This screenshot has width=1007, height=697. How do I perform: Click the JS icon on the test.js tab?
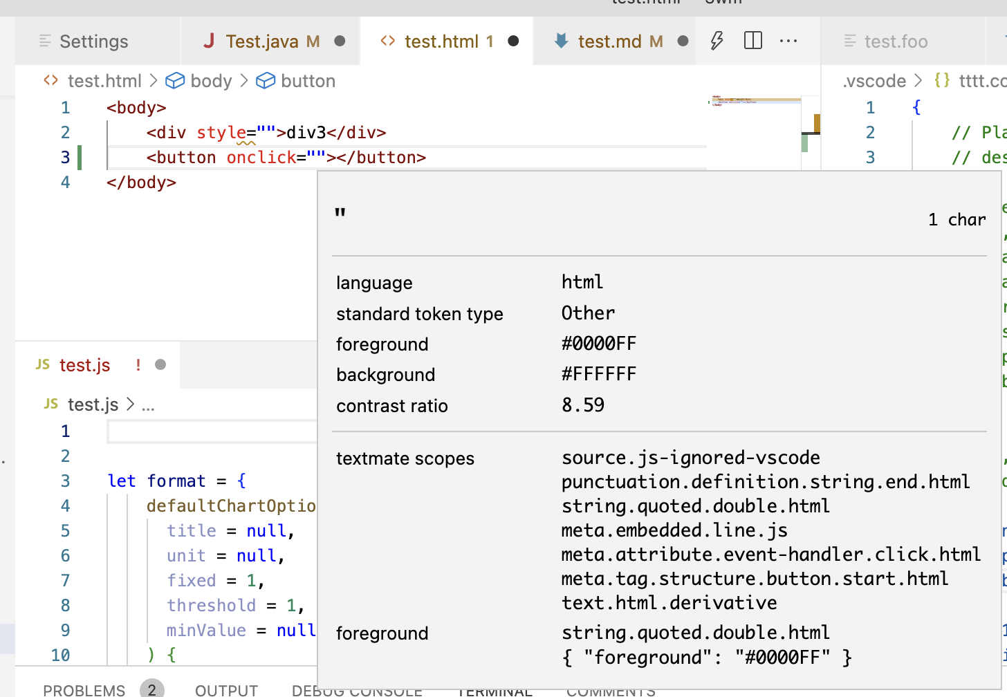coord(43,365)
